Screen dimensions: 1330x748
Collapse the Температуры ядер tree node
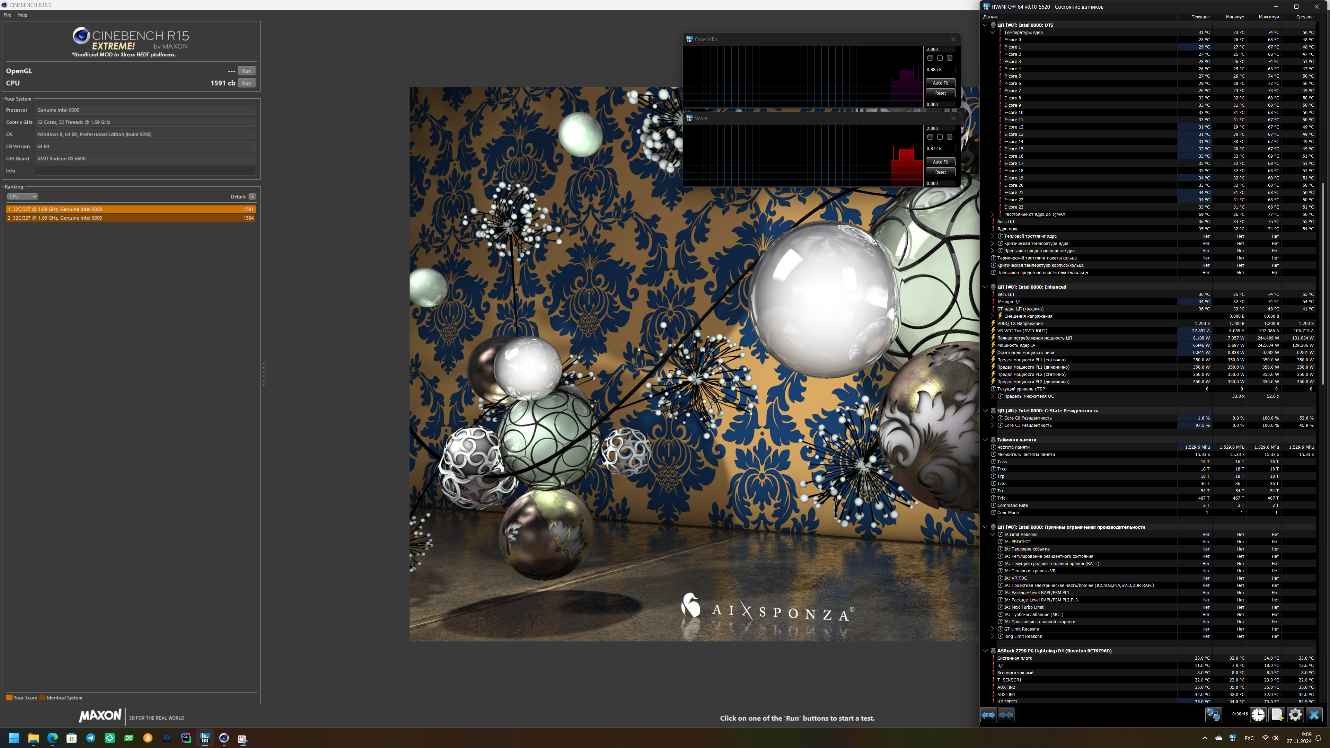pyautogui.click(x=992, y=33)
